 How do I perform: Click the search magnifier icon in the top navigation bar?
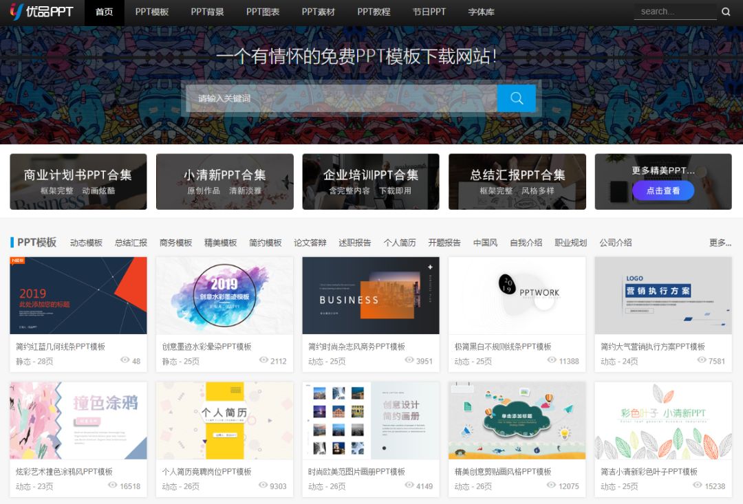pyautogui.click(x=726, y=12)
